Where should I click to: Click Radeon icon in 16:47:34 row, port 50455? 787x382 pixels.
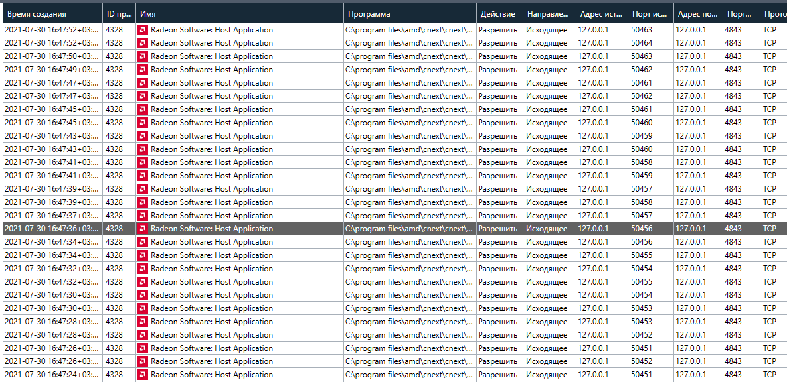pyautogui.click(x=143, y=256)
